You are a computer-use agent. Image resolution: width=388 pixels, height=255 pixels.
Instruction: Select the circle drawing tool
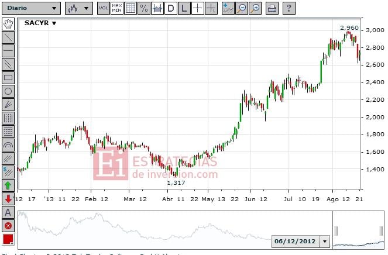pyautogui.click(x=8, y=91)
